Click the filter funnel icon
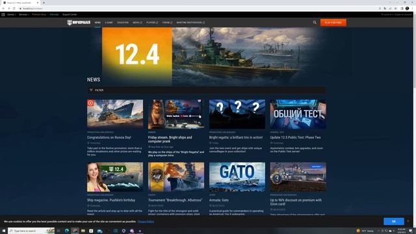416x234 pixels. [91, 90]
